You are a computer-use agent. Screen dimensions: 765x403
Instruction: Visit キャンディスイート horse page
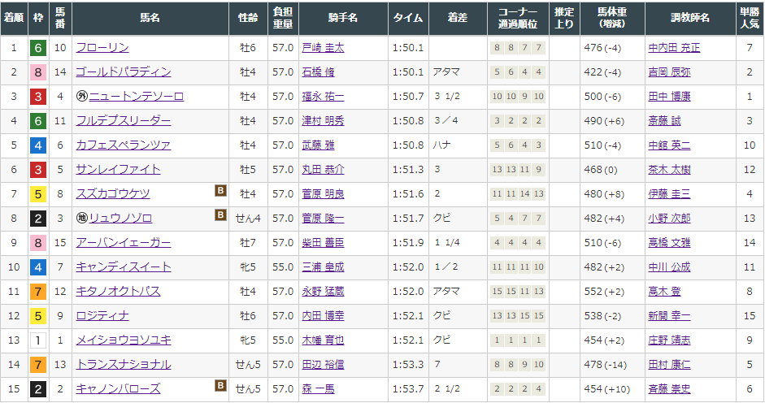124,266
